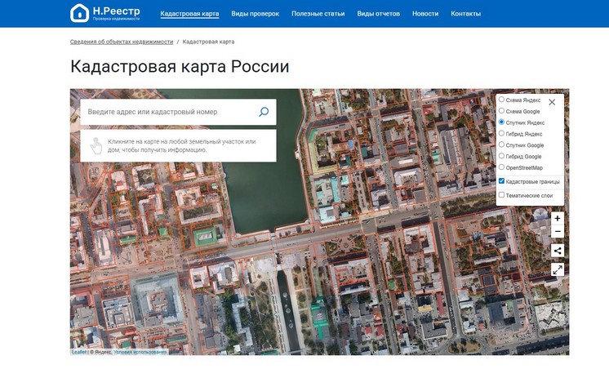Click the share map icon
Screen dimensions: 609x369
(x=557, y=251)
